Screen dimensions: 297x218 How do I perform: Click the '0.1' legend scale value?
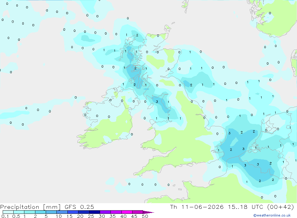(x=5, y=216)
